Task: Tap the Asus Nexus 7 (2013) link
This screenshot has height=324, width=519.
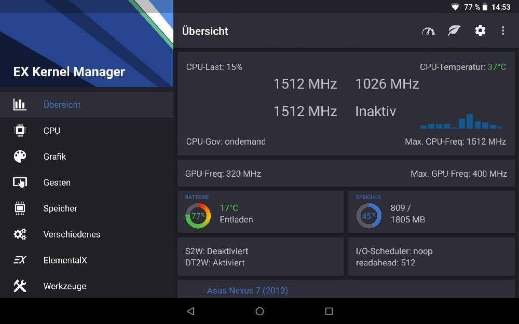Action: 247,290
